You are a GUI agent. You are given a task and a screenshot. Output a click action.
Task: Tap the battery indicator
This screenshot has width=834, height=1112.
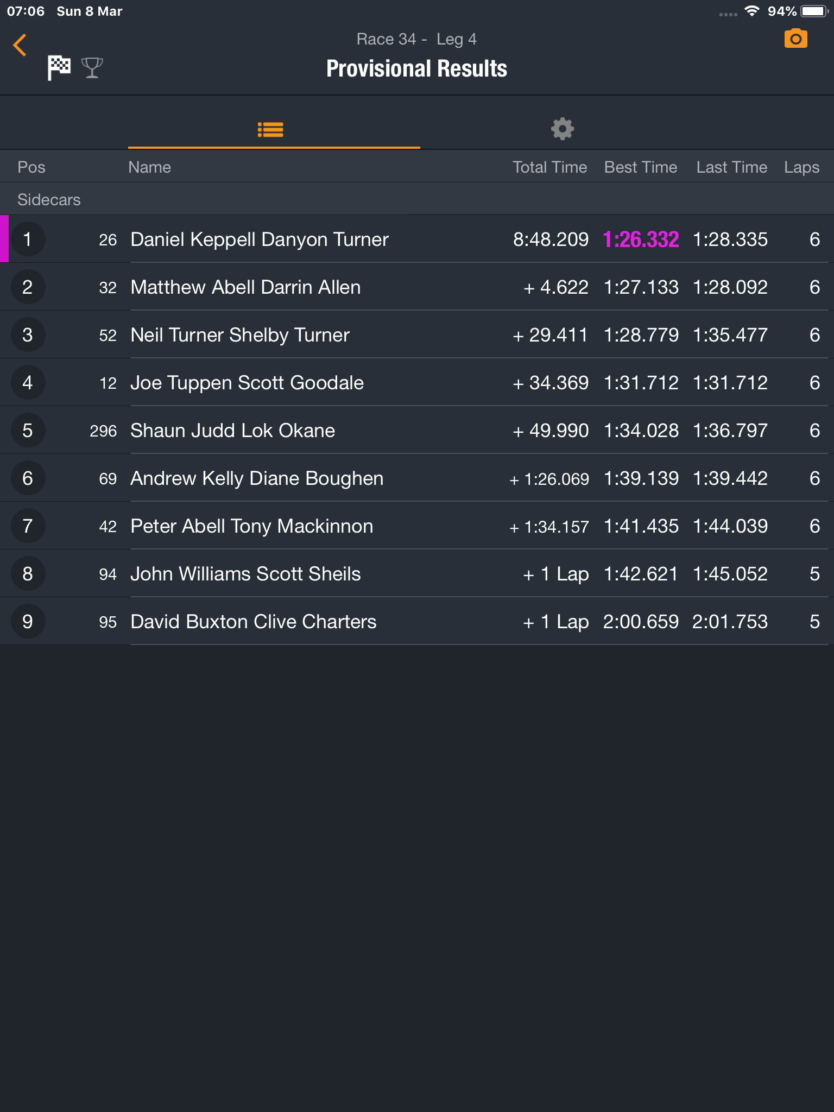click(x=814, y=11)
